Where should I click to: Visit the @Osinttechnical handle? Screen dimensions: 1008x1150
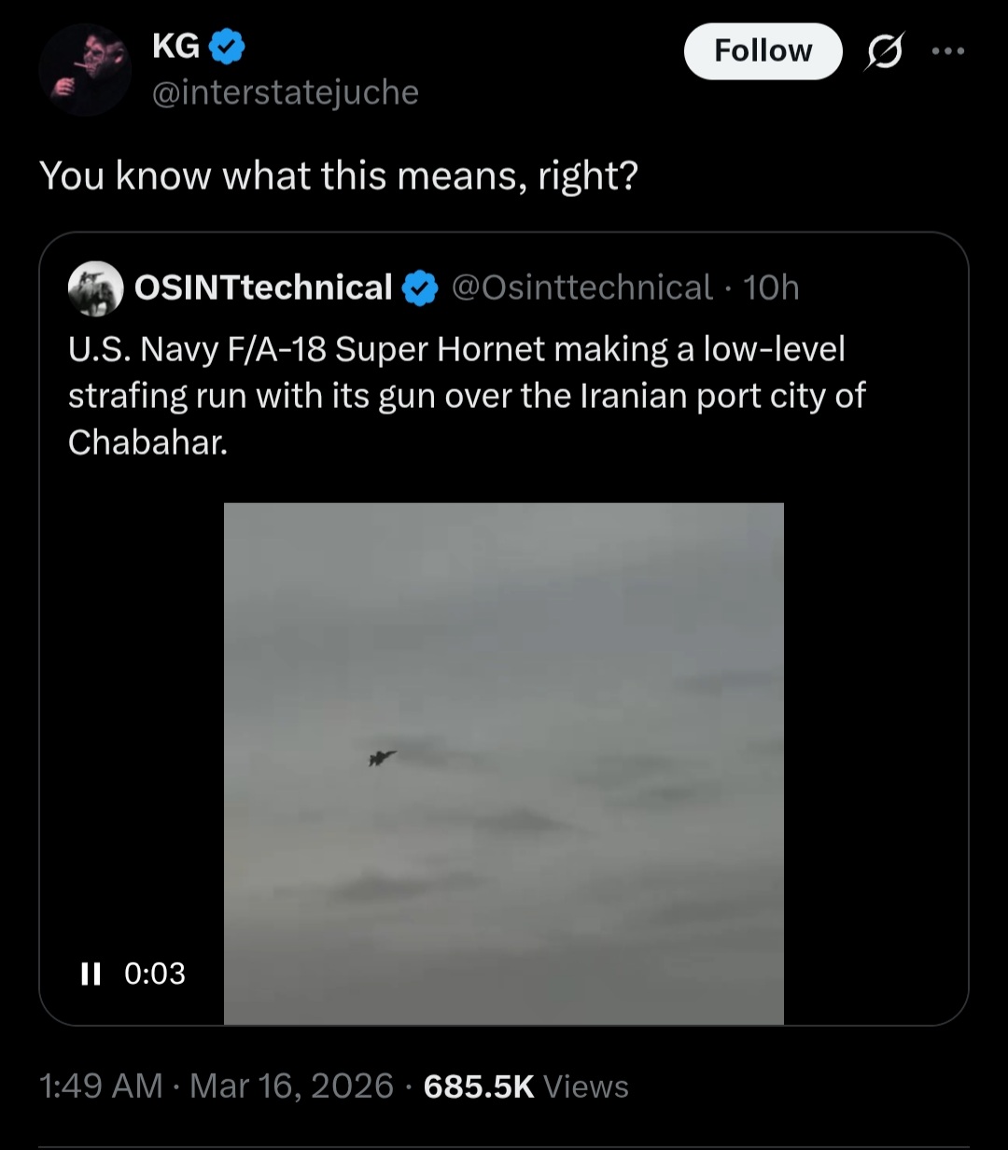tap(581, 288)
